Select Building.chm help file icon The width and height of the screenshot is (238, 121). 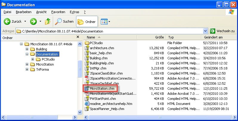(87, 58)
